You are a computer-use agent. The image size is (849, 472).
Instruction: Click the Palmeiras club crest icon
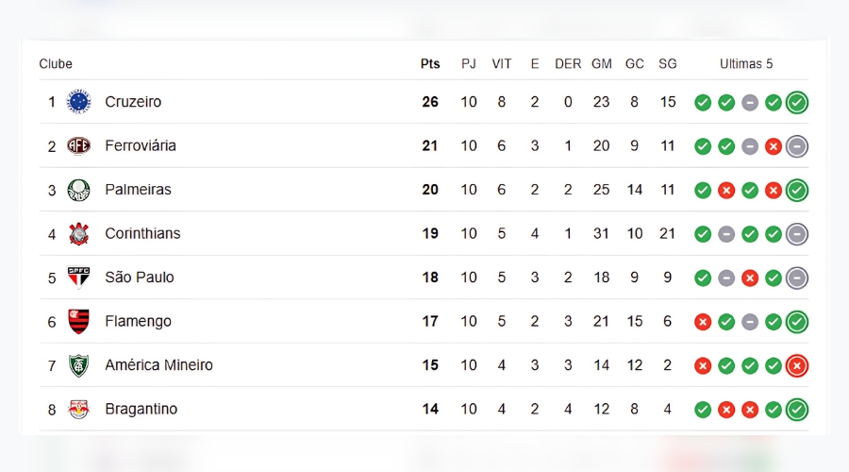coord(79,190)
